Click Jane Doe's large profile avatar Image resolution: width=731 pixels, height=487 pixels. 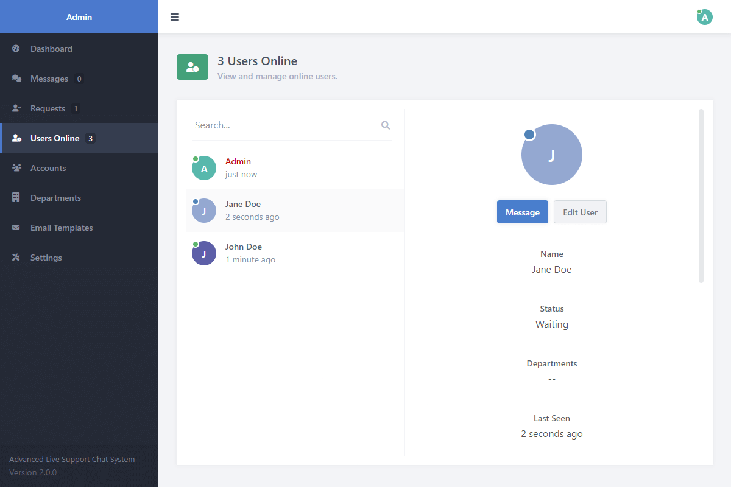click(552, 155)
